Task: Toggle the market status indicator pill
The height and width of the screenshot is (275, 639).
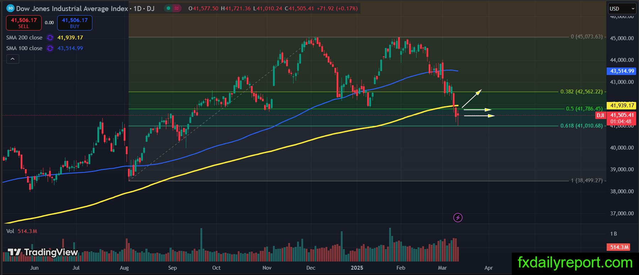Action: click(173, 8)
